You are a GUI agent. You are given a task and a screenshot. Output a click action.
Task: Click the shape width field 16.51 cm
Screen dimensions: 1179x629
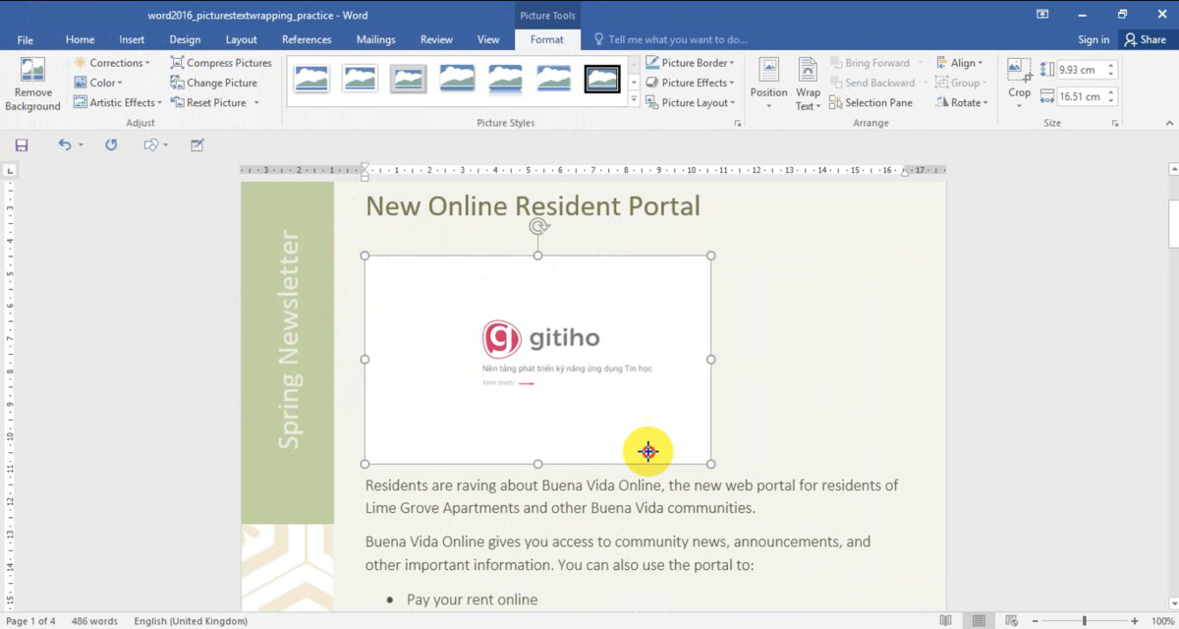click(x=1081, y=96)
